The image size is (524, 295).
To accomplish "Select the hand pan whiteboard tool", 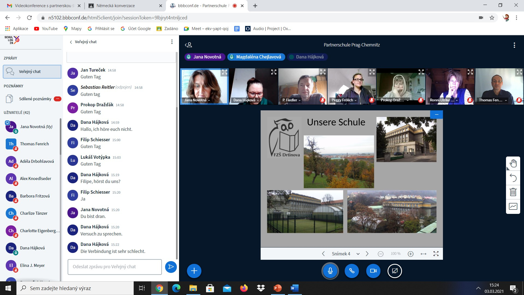I will [x=513, y=164].
